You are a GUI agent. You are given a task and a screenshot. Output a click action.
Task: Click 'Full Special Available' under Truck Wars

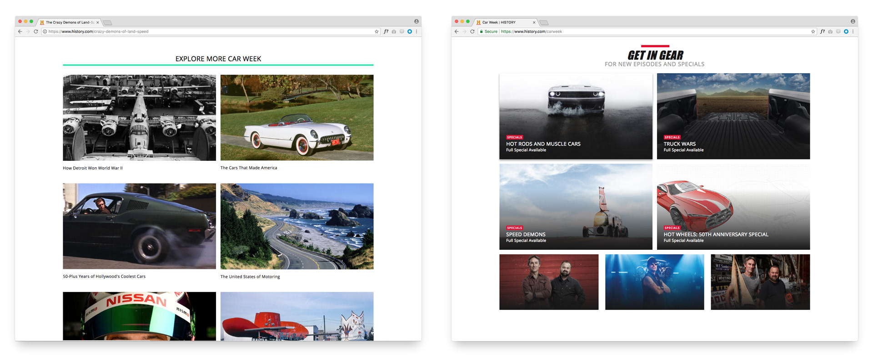(x=683, y=150)
